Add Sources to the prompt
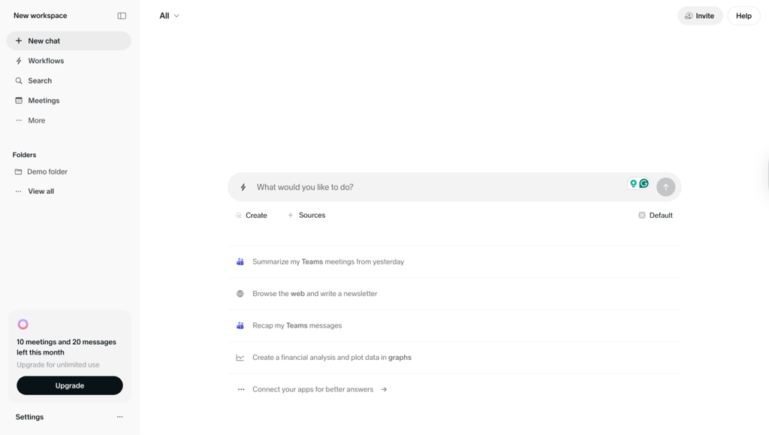 [x=306, y=216]
